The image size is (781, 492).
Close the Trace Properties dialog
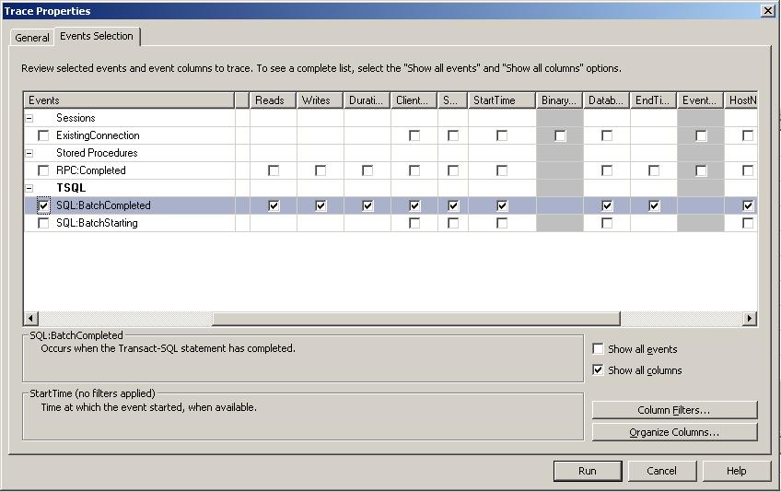pyautogui.click(x=767, y=10)
